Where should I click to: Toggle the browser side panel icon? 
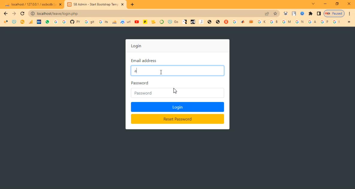319,13
